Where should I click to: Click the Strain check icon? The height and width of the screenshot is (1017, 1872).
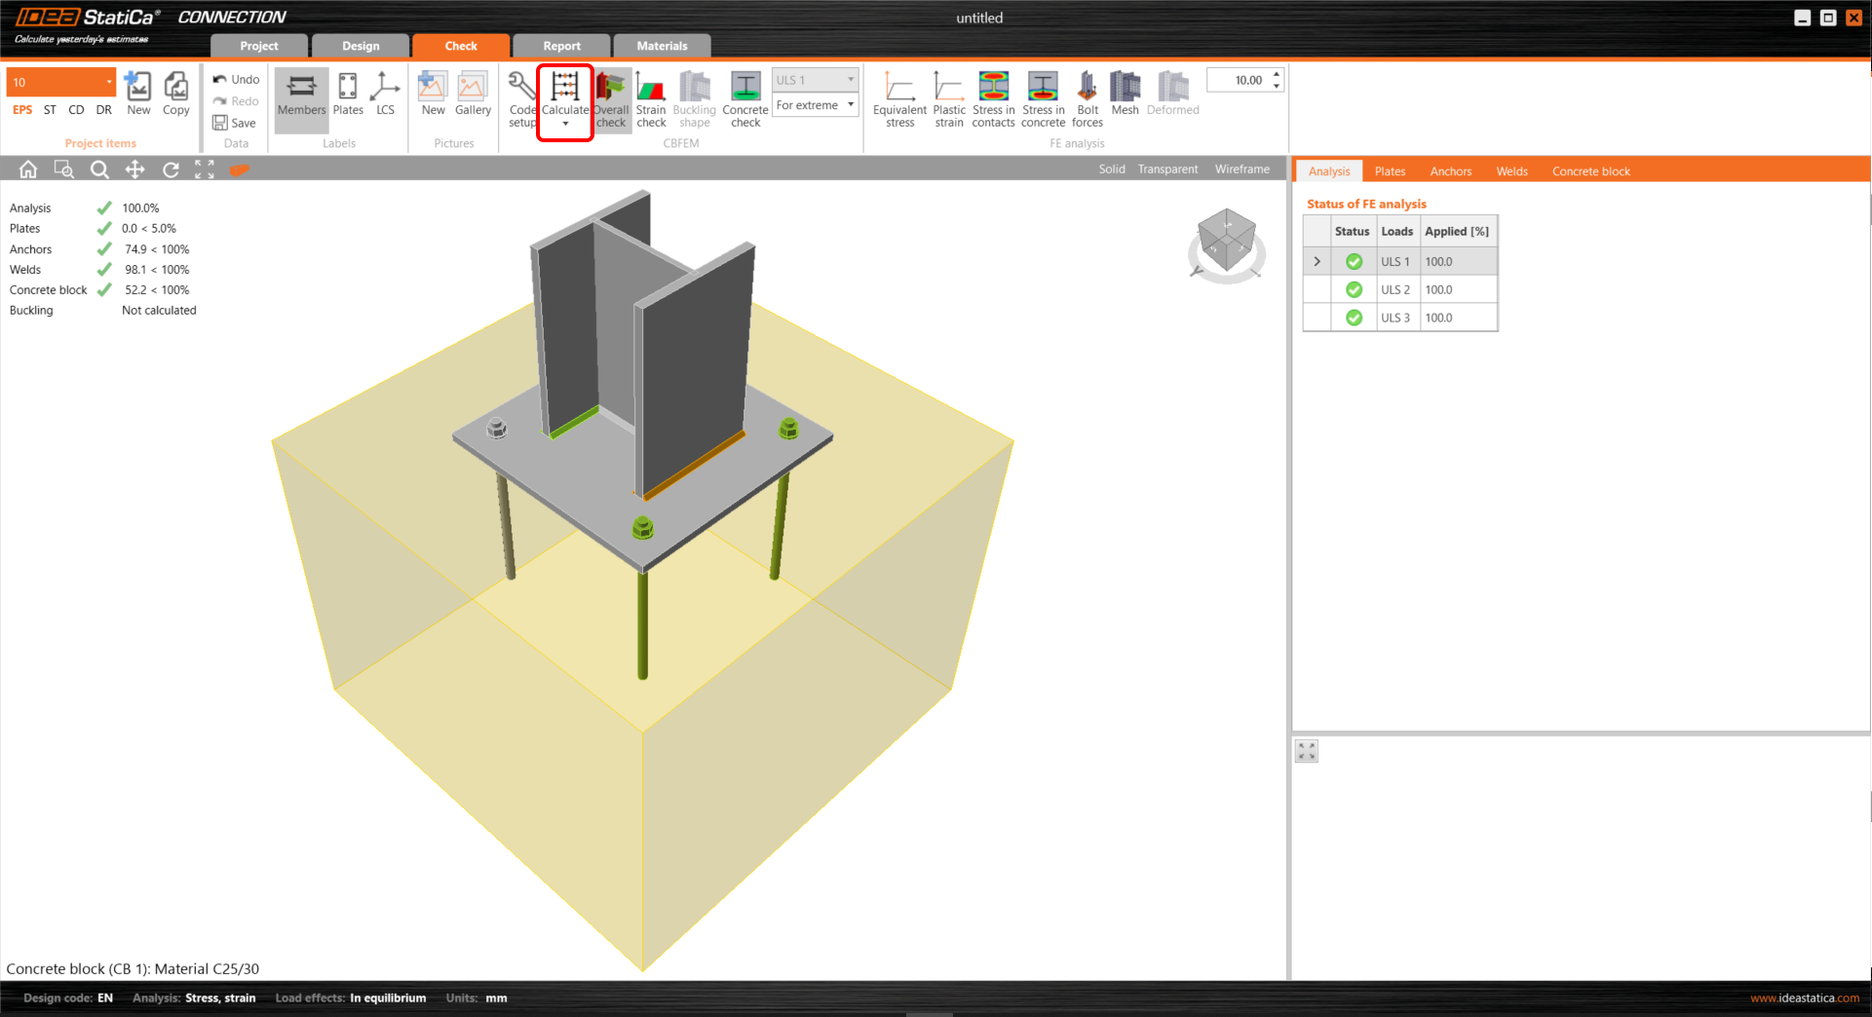coord(651,90)
